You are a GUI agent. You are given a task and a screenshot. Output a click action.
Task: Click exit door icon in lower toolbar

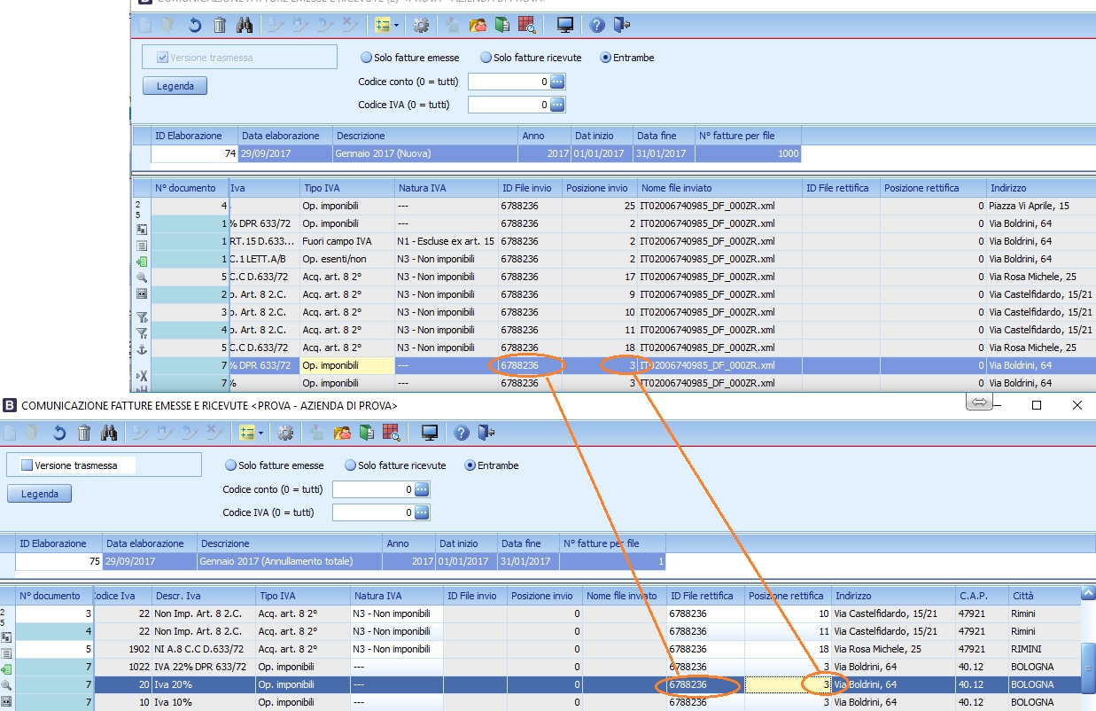(x=486, y=433)
